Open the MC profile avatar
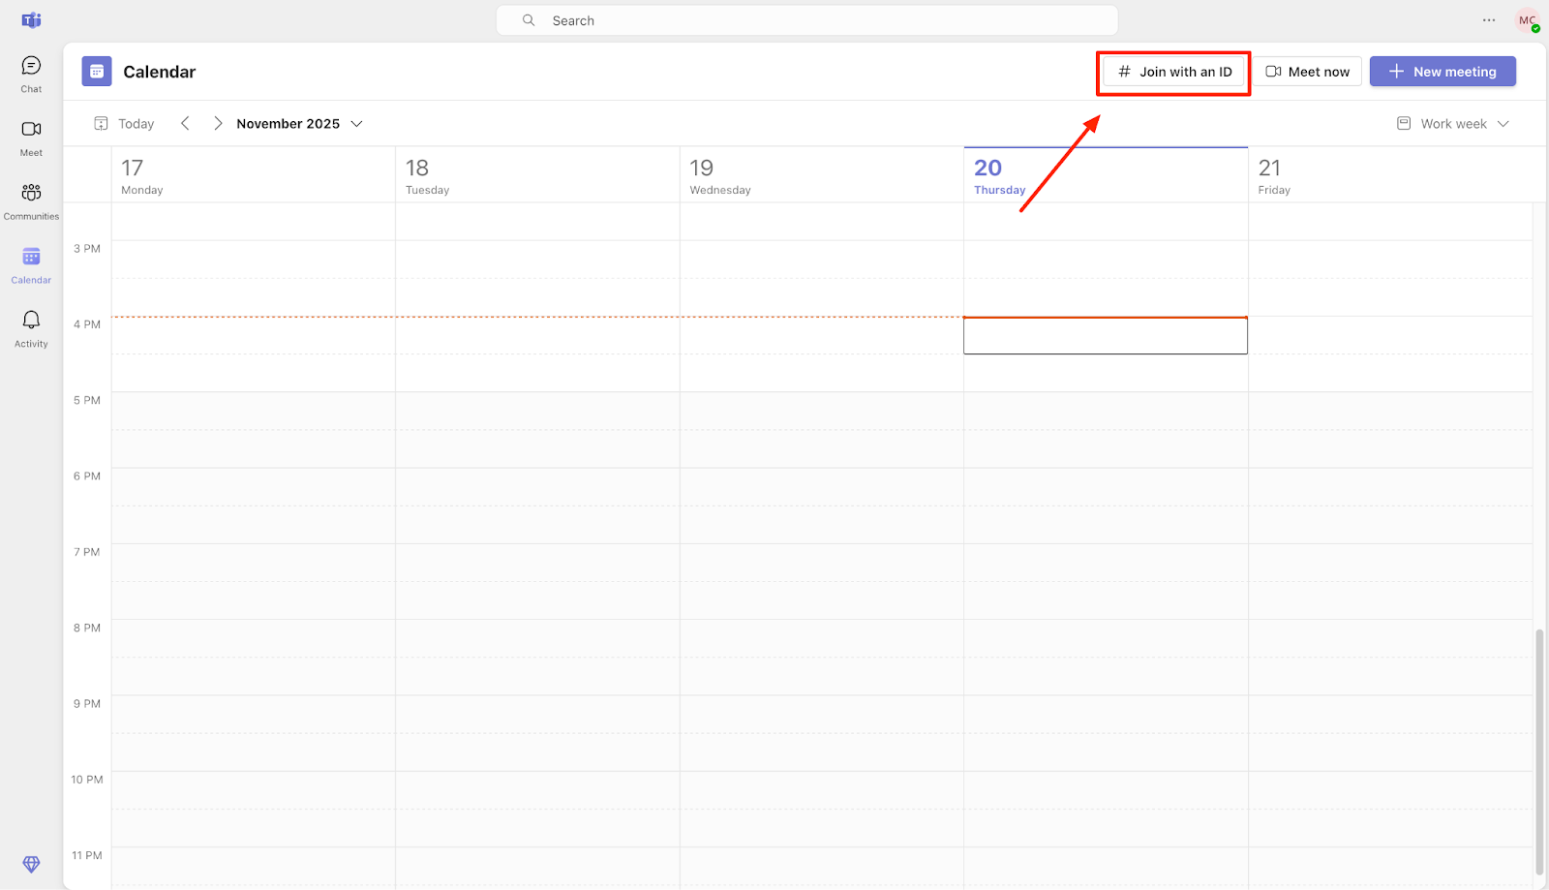 [1527, 20]
